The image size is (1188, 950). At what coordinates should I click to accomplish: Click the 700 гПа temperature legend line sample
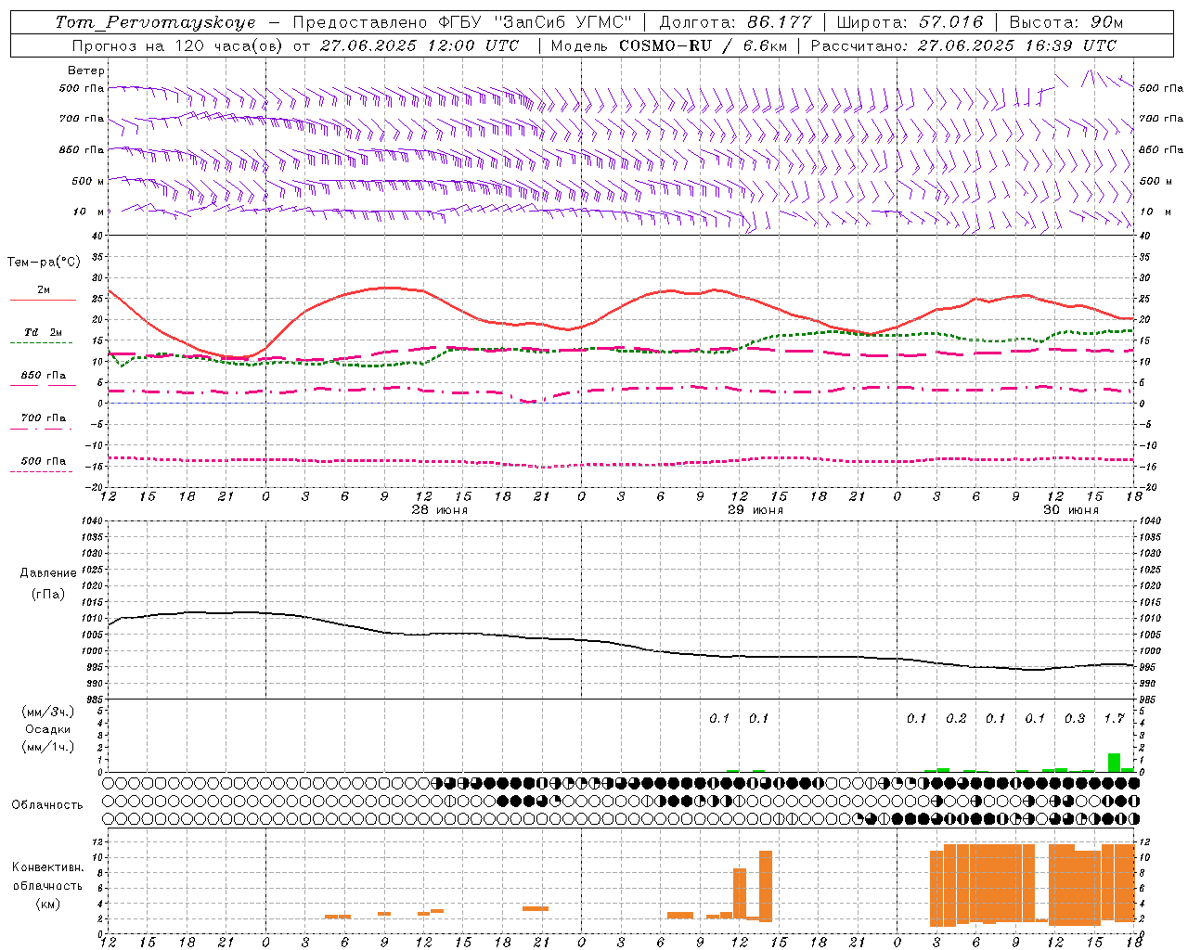(x=43, y=429)
